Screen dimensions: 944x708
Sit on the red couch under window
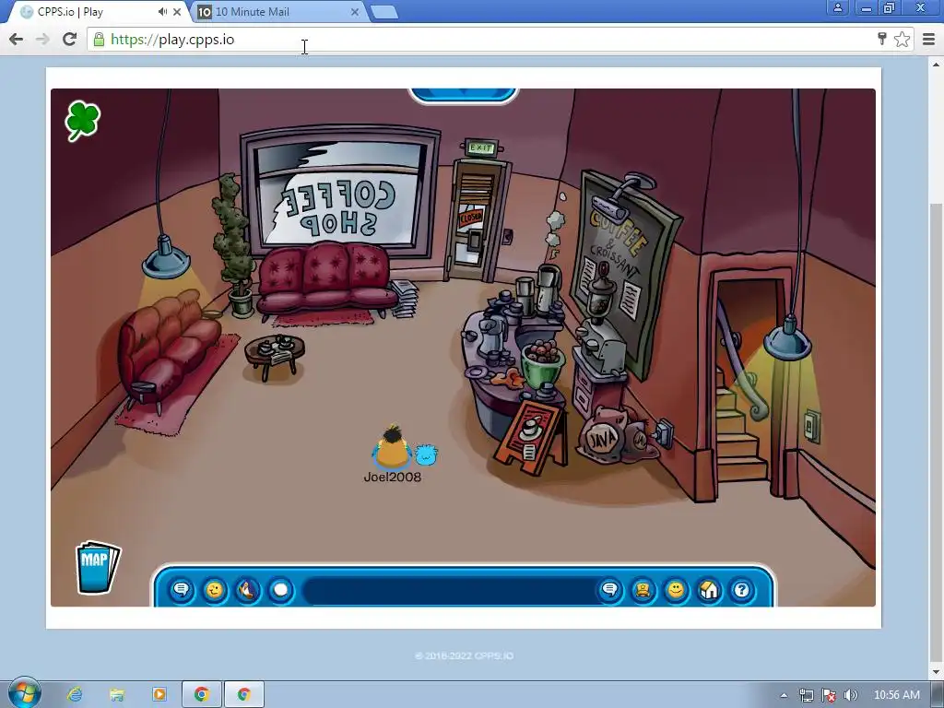point(325,278)
